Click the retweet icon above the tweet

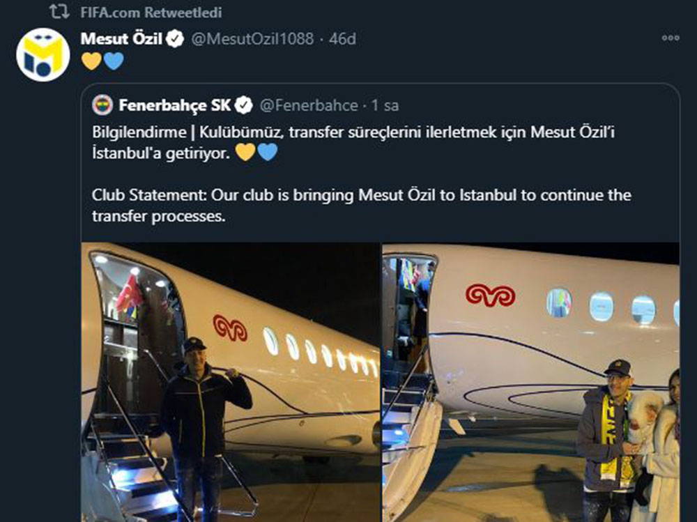click(59, 12)
